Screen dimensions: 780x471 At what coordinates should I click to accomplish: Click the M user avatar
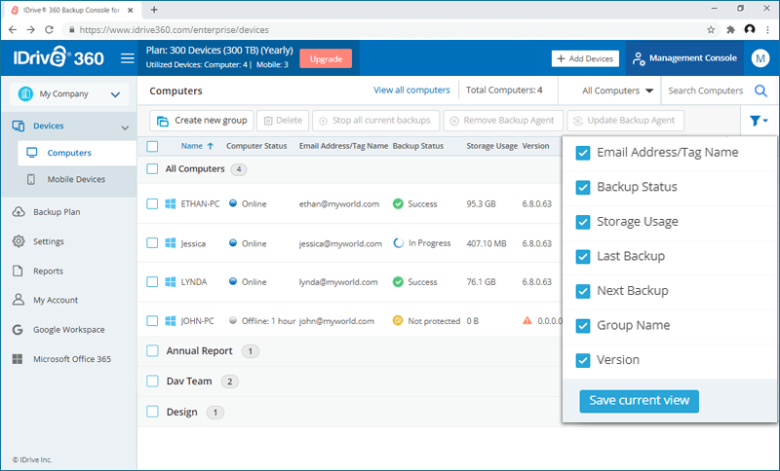coord(760,58)
